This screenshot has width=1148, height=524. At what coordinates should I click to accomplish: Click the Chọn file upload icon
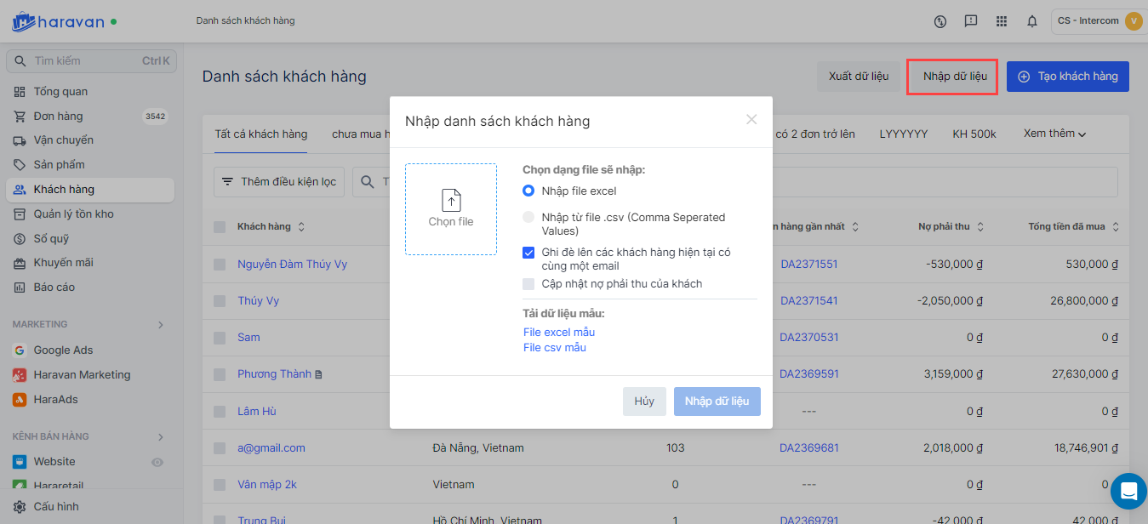(x=451, y=201)
